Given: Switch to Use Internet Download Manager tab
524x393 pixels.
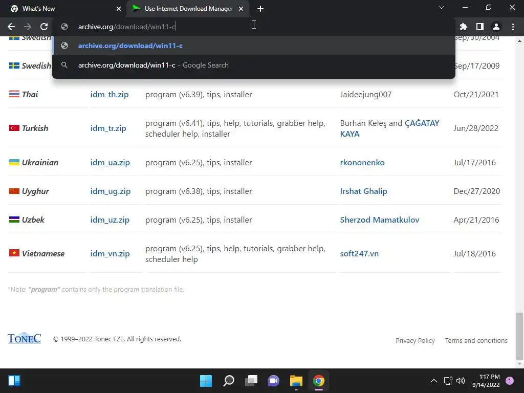Looking at the screenshot, I should [x=188, y=9].
